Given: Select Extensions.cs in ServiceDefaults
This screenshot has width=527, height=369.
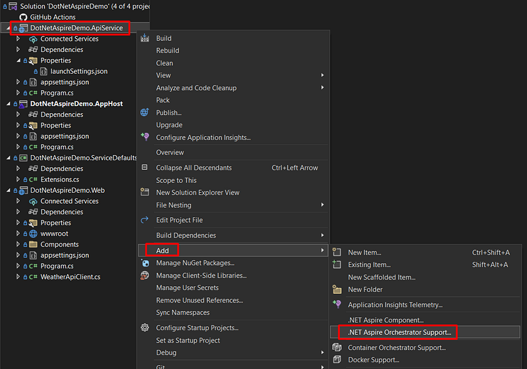Looking at the screenshot, I should click(60, 180).
